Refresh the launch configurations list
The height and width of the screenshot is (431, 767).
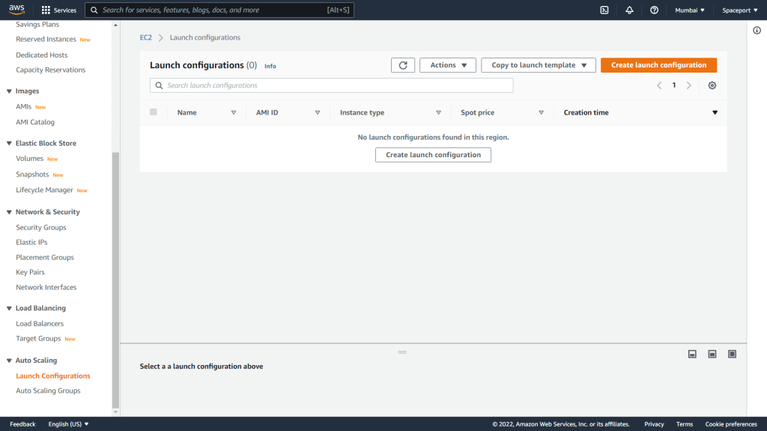[x=403, y=65]
